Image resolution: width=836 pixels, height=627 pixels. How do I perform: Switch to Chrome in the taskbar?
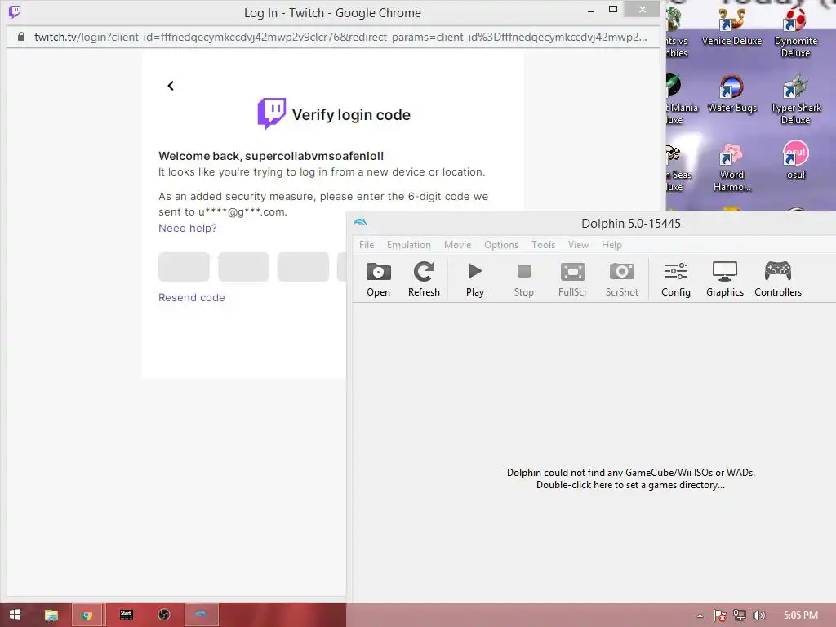pos(88,615)
